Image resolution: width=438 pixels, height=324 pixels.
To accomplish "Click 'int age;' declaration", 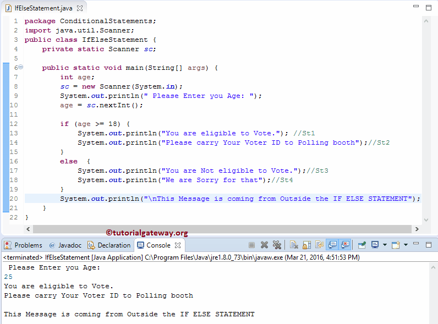I will [x=78, y=77].
